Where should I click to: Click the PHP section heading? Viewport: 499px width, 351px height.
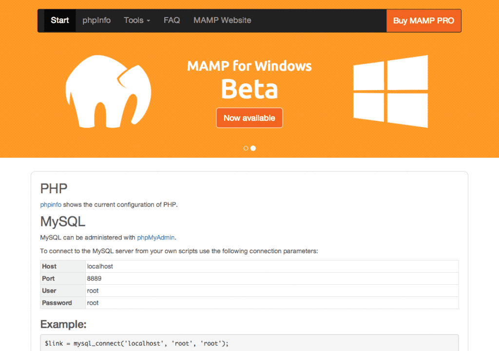(54, 188)
